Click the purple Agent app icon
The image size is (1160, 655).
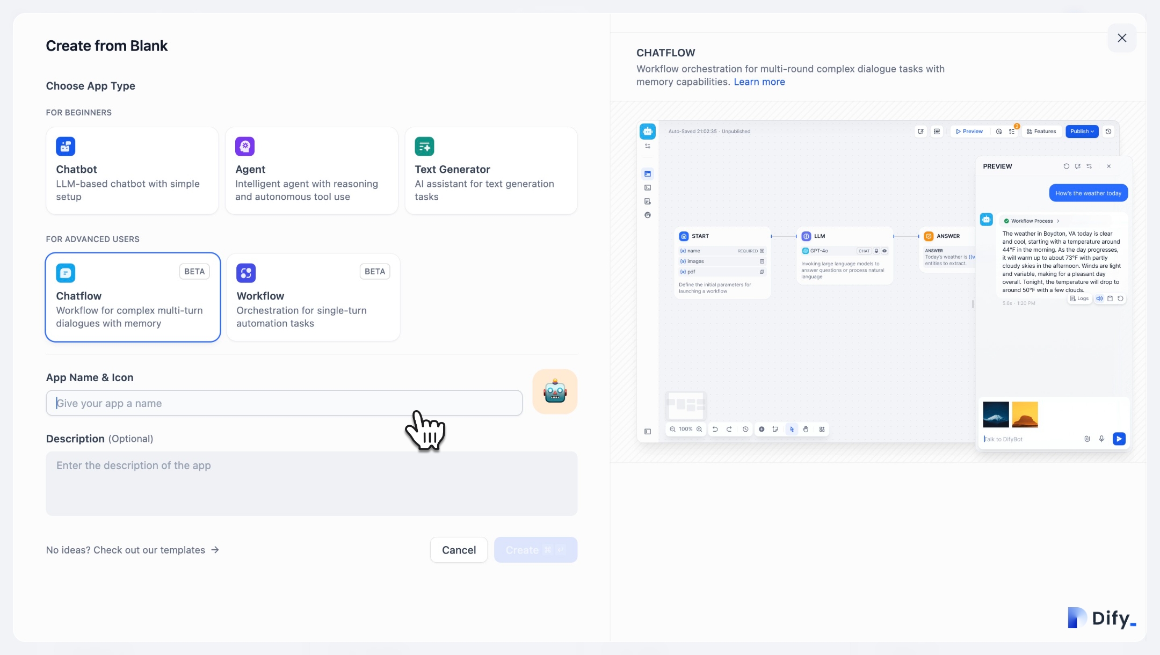tap(245, 146)
